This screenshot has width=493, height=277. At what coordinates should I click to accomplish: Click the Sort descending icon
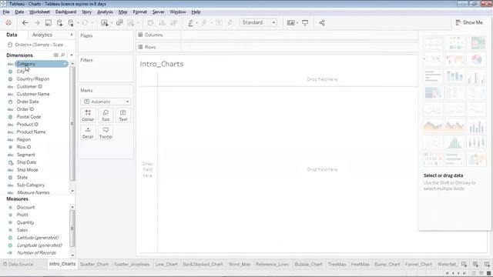pyautogui.click(x=173, y=22)
